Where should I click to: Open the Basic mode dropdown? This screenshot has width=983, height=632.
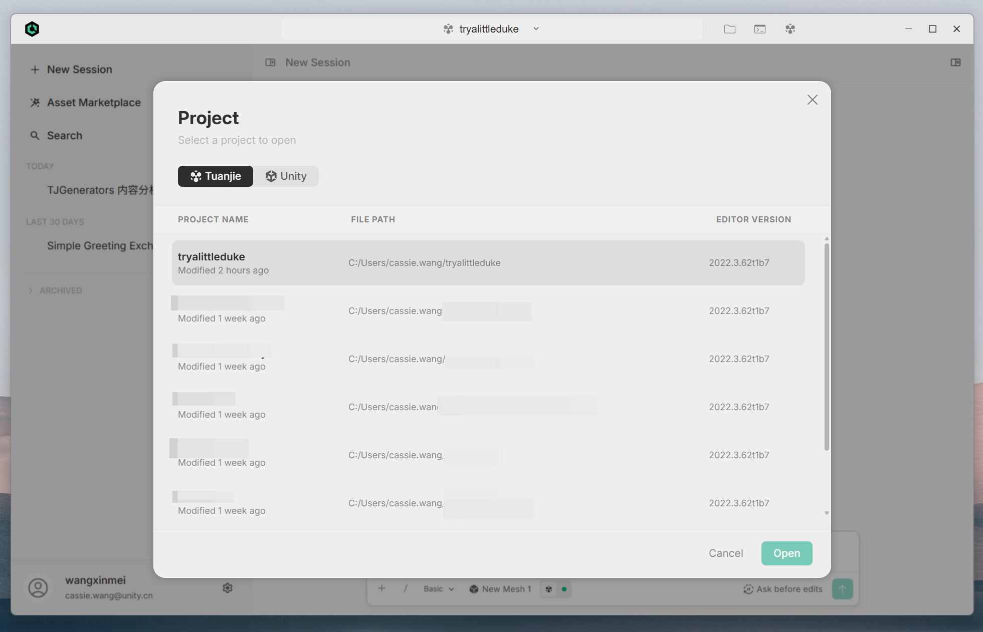tap(439, 589)
